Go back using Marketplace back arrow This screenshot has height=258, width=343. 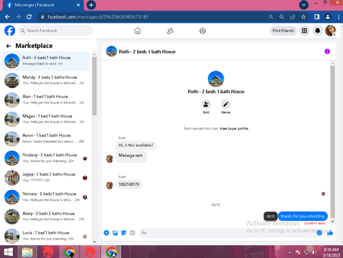8,46
